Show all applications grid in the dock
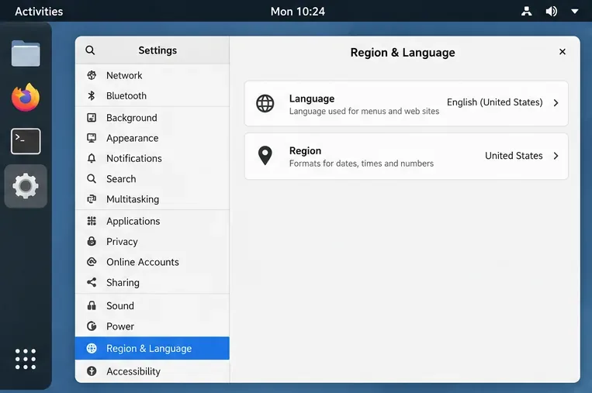Screen dimensions: 592x393 [26, 359]
